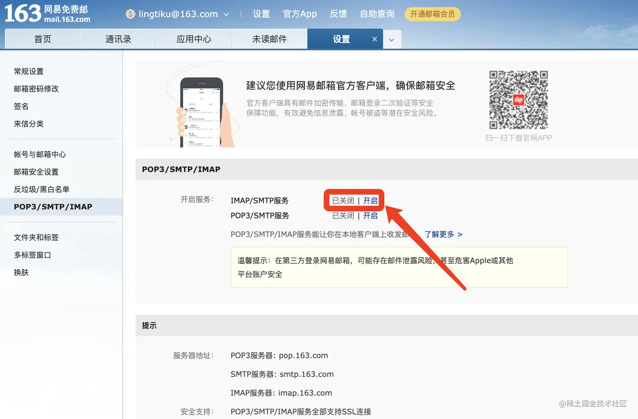Select 来信分类 in the sidebar
The image size is (638, 419).
pos(29,124)
